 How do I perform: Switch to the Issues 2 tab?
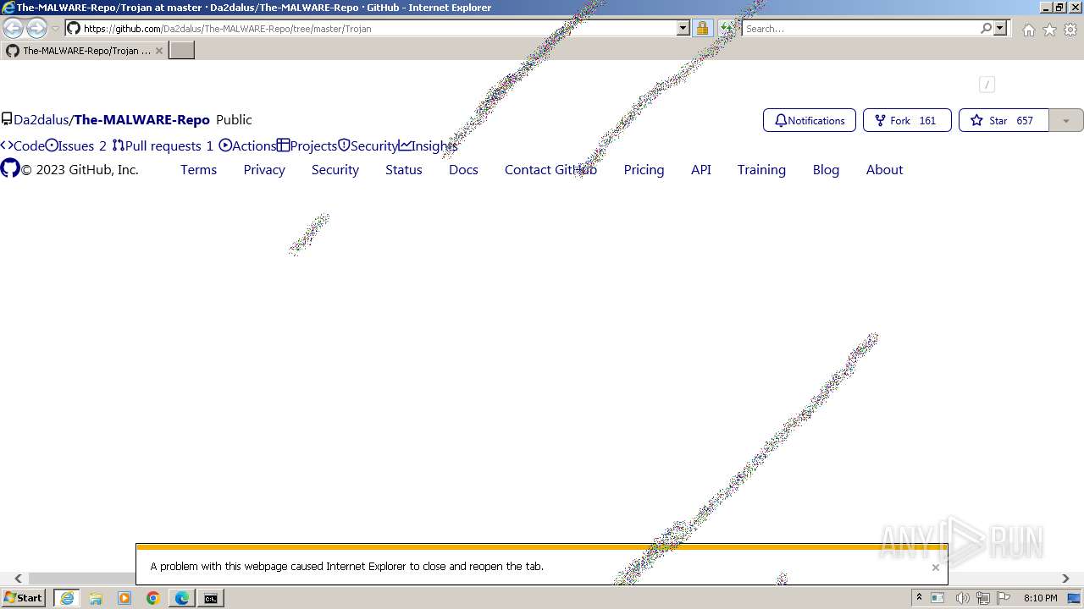click(x=76, y=145)
